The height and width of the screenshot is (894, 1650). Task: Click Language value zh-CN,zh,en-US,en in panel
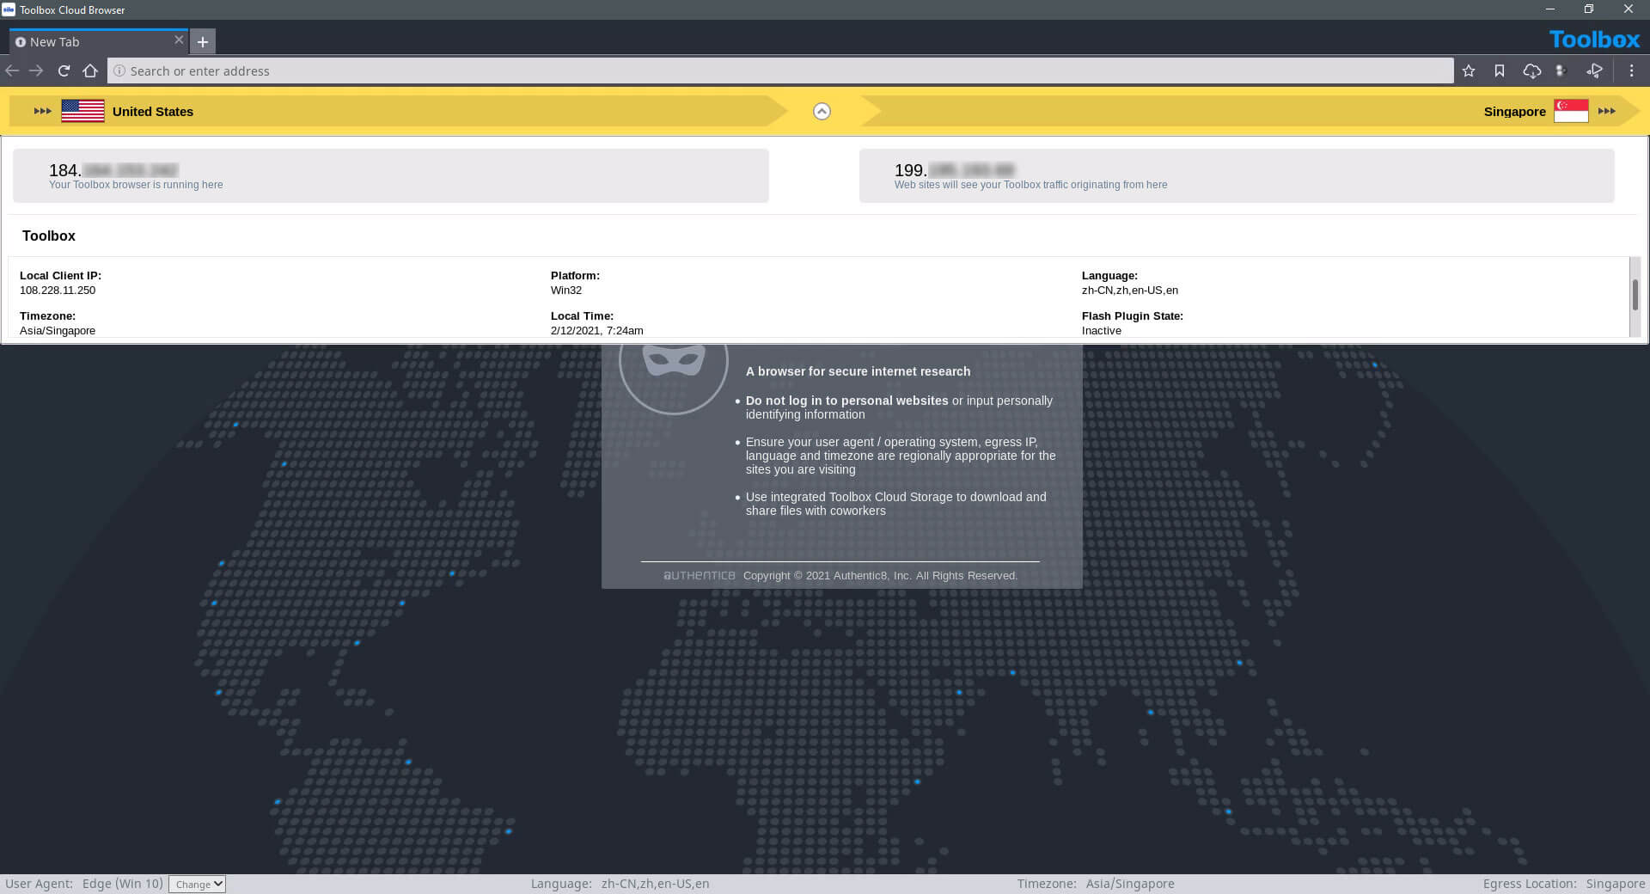tap(1130, 291)
